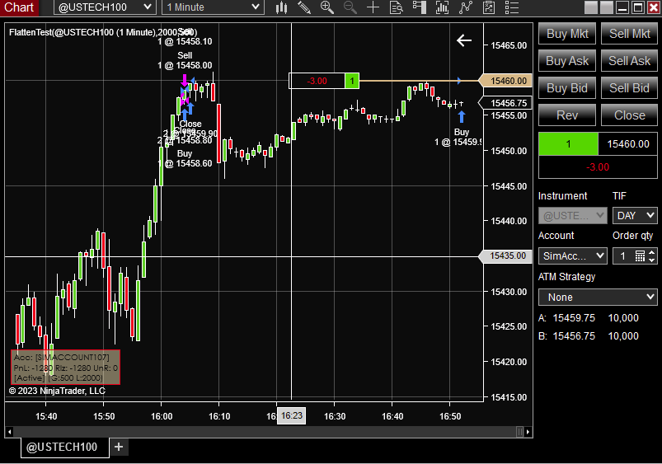This screenshot has height=464, width=662.
Task: Click the ask price 15459.75
Action: pyautogui.click(x=574, y=318)
